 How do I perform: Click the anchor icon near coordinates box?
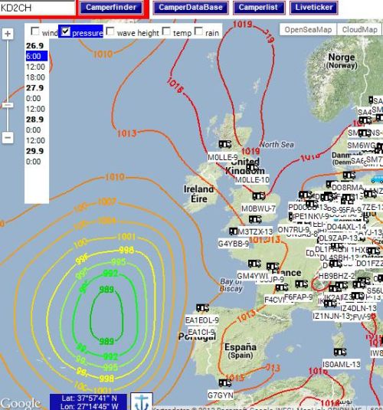click(142, 402)
